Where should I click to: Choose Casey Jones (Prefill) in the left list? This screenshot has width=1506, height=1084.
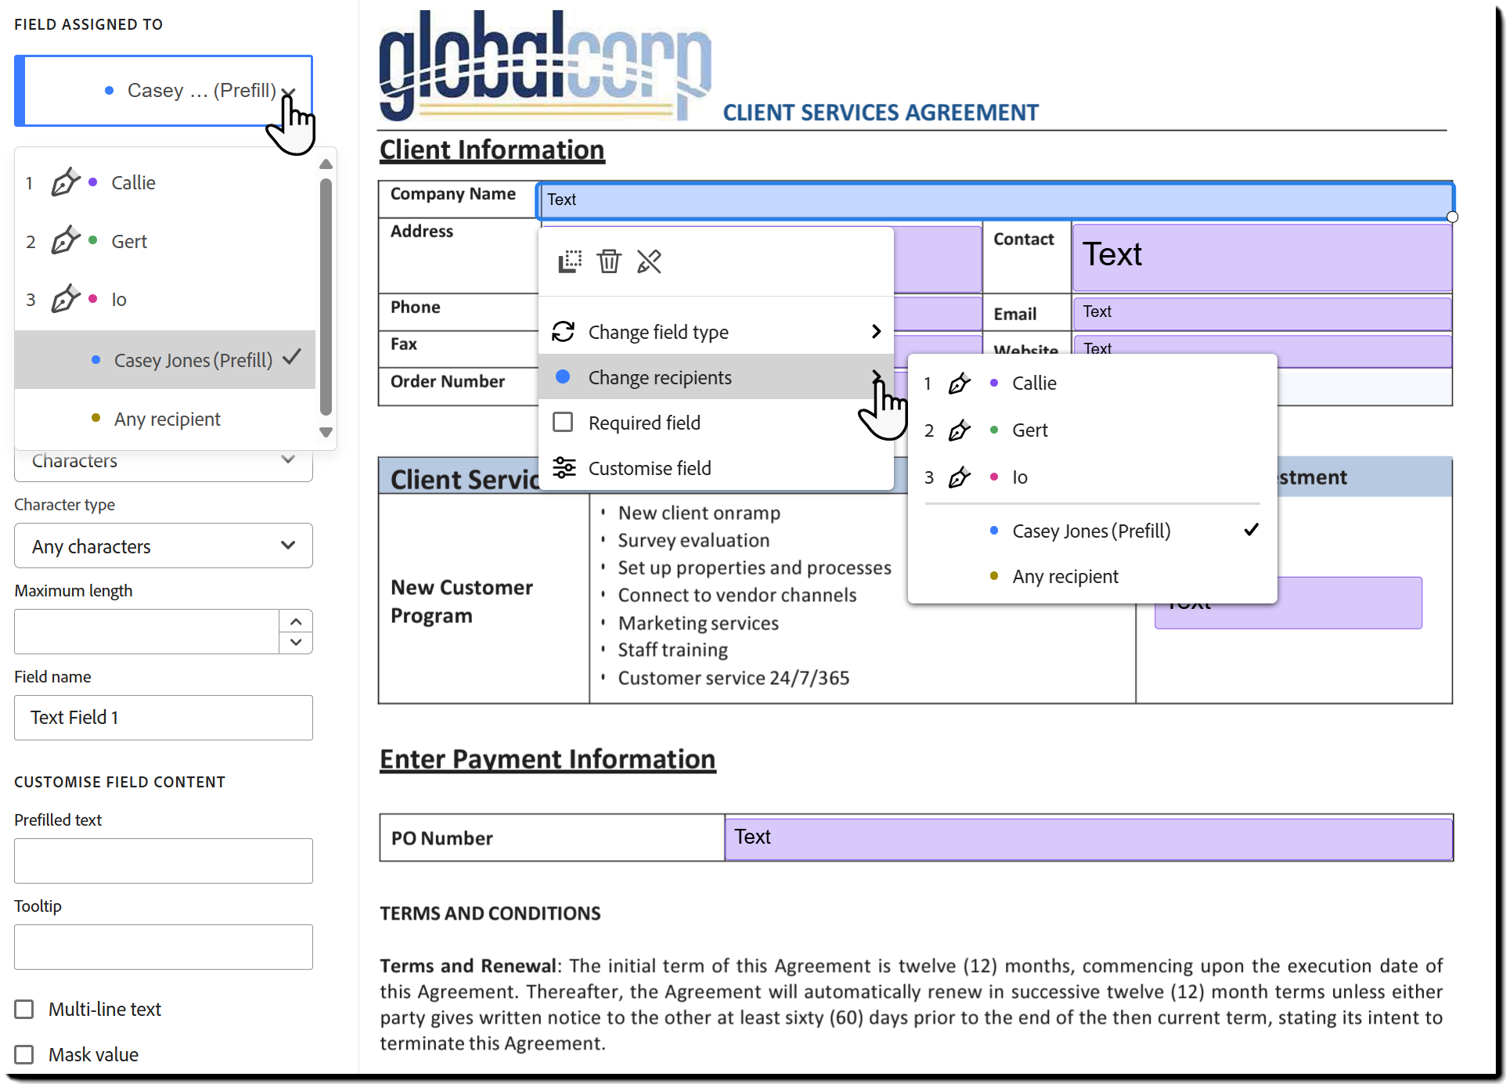[x=193, y=360]
